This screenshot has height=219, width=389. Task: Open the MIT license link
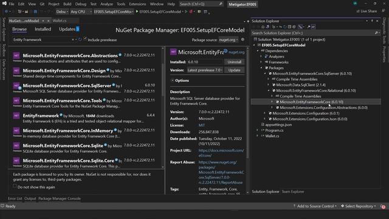tap(201, 125)
